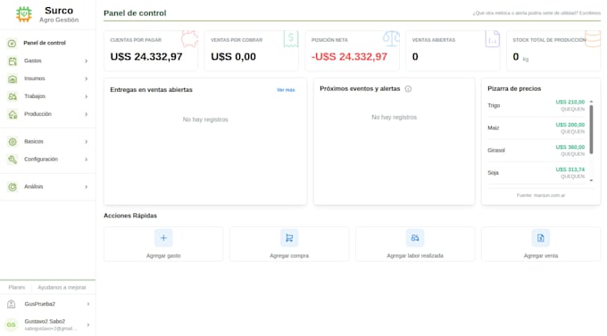Click the Trabajos tractor icon
This screenshot has width=607, height=336.
point(12,96)
